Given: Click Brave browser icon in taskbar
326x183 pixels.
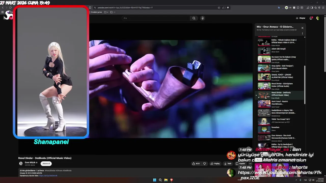Looking at the screenshot, I should [x=171, y=180].
